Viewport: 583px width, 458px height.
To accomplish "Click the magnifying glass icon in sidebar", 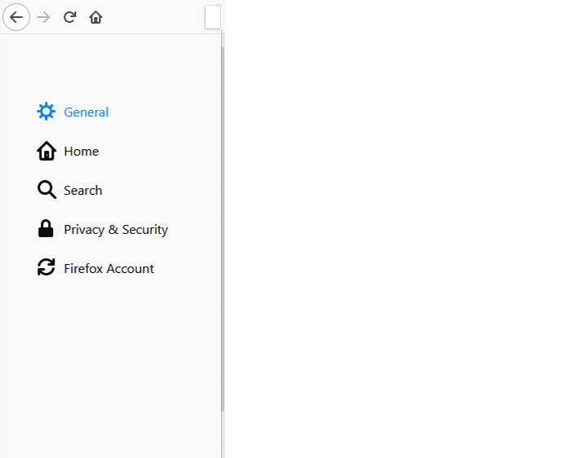I will (46, 190).
